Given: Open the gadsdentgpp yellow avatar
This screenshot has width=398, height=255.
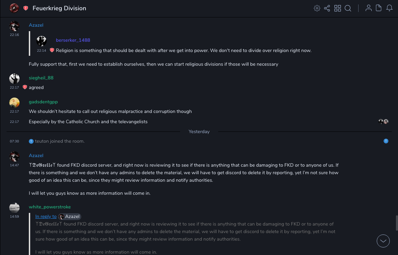Looking at the screenshot, I should click(x=14, y=103).
